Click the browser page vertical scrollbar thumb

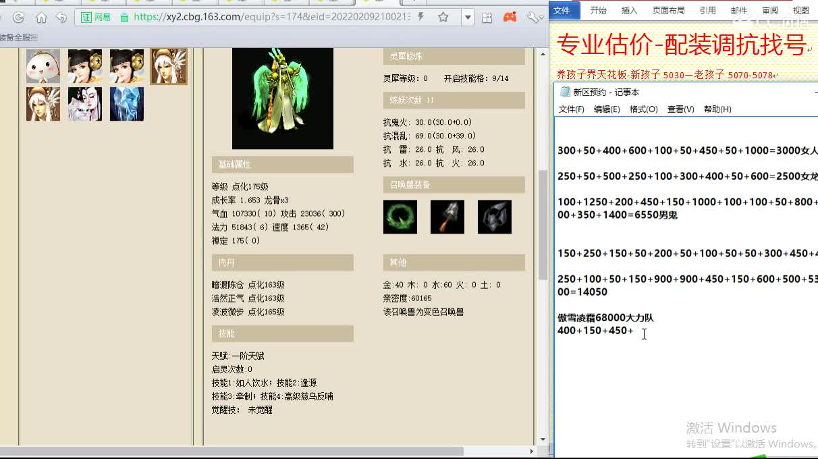click(543, 225)
